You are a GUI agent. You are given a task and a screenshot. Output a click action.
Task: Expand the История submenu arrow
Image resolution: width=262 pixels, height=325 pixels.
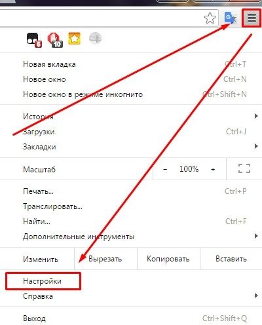[x=256, y=116]
